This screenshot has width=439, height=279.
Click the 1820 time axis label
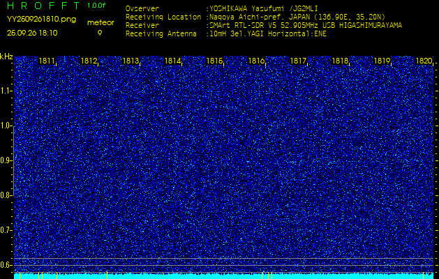[424, 61]
